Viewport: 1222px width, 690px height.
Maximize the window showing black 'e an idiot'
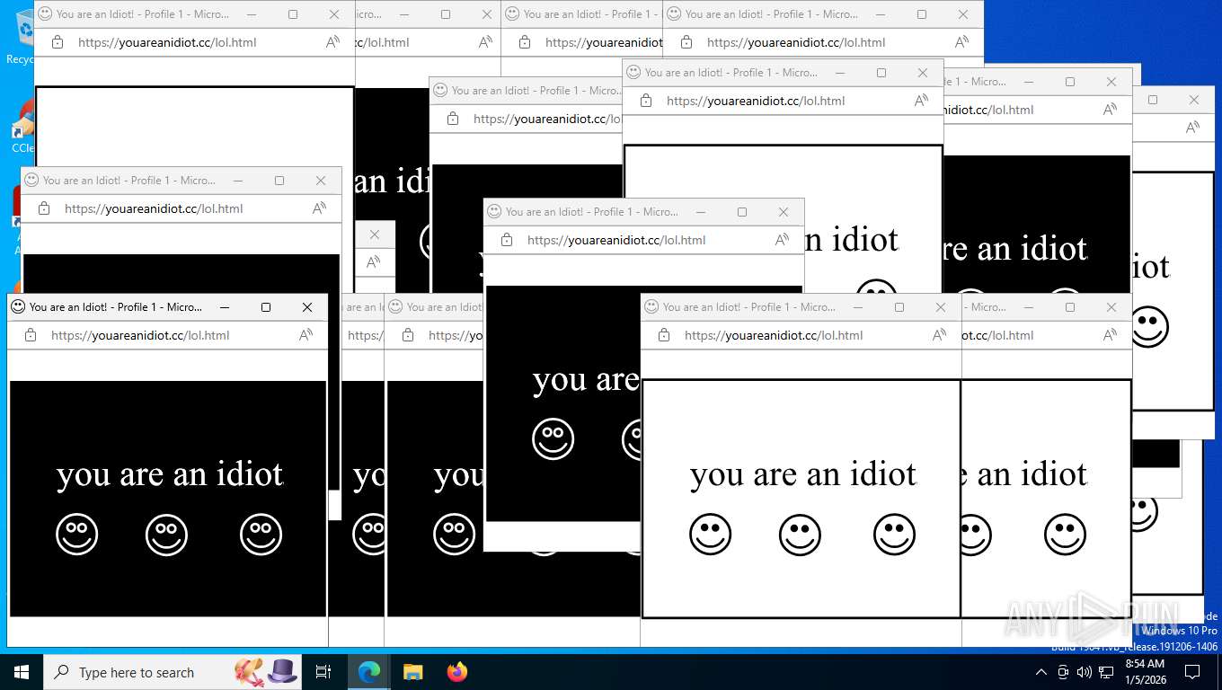pyautogui.click(x=1070, y=307)
